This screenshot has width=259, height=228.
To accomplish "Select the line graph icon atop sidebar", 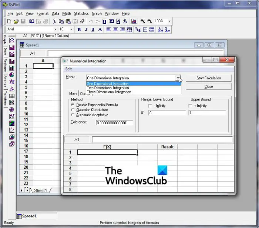I will pos(12,40).
